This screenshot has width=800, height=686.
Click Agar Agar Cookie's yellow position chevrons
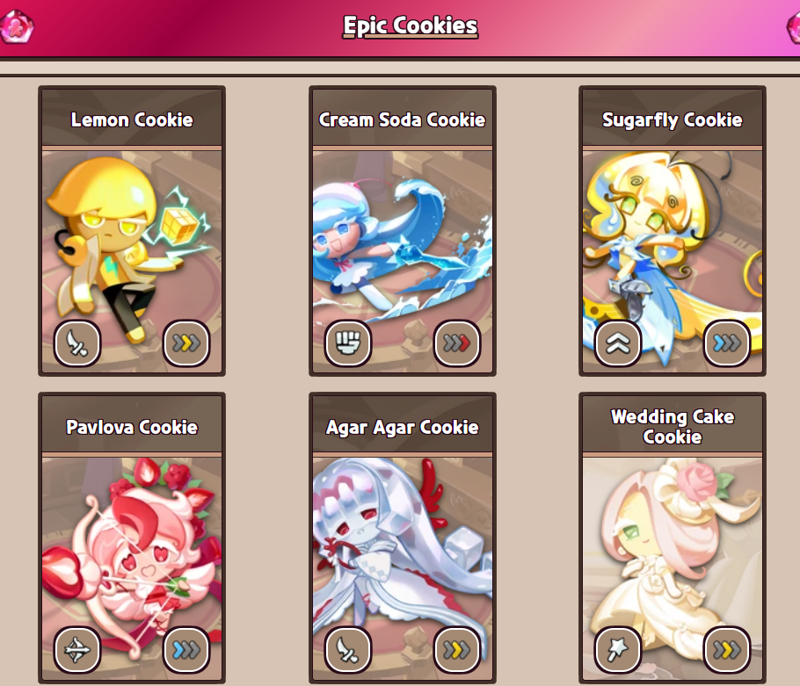click(456, 650)
